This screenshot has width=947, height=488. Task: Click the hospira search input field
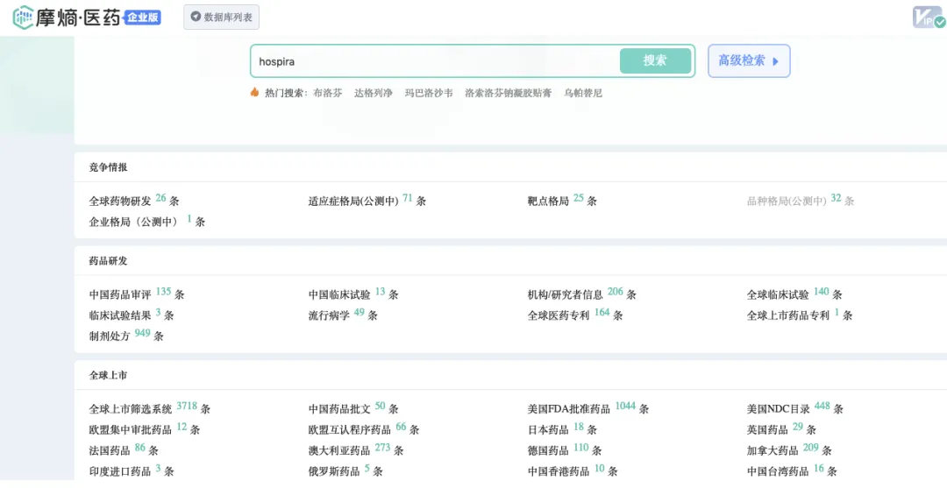pos(434,61)
